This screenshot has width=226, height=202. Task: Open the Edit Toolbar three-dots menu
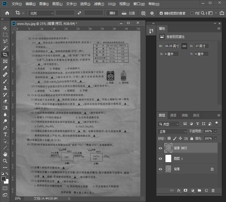point(5,168)
